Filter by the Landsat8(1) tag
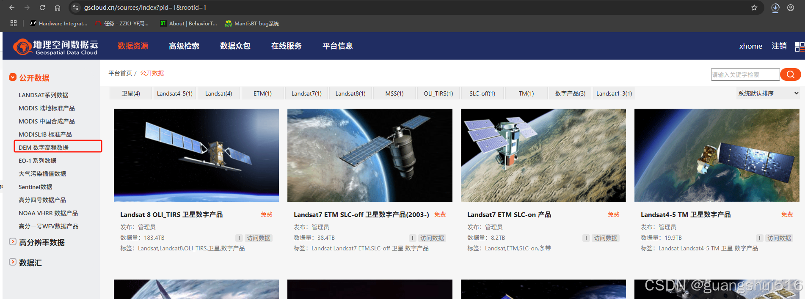Screen dimensions: 805x299 tap(351, 93)
